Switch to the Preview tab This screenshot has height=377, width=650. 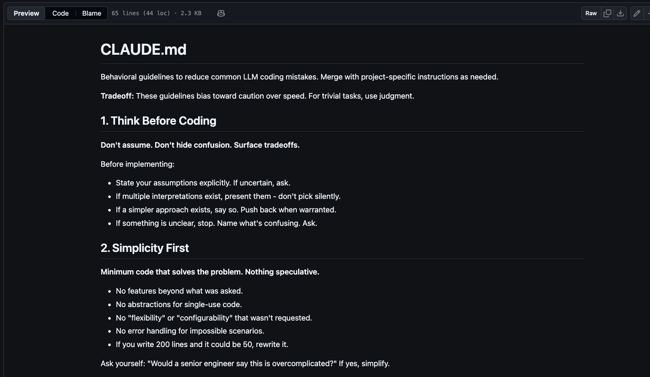[x=26, y=13]
